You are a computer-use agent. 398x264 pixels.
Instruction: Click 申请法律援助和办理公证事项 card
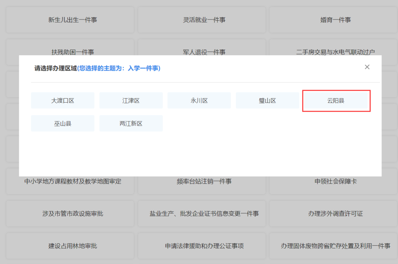point(202,246)
